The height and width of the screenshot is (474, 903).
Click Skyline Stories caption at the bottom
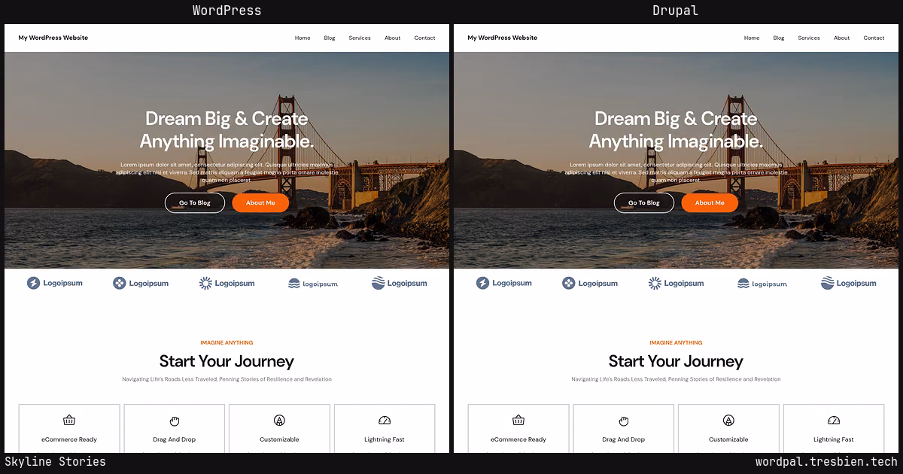56,462
